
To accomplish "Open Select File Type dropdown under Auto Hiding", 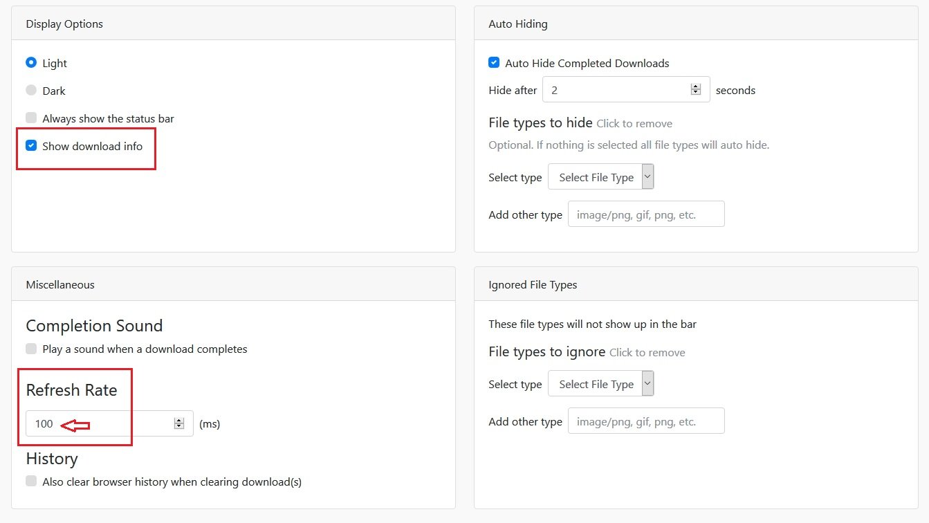I will click(x=600, y=177).
